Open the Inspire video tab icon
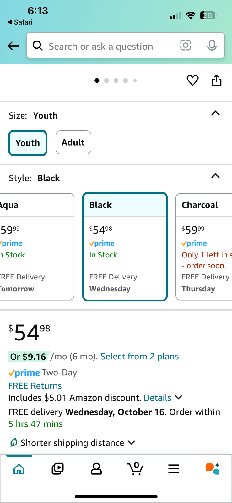 [57, 469]
